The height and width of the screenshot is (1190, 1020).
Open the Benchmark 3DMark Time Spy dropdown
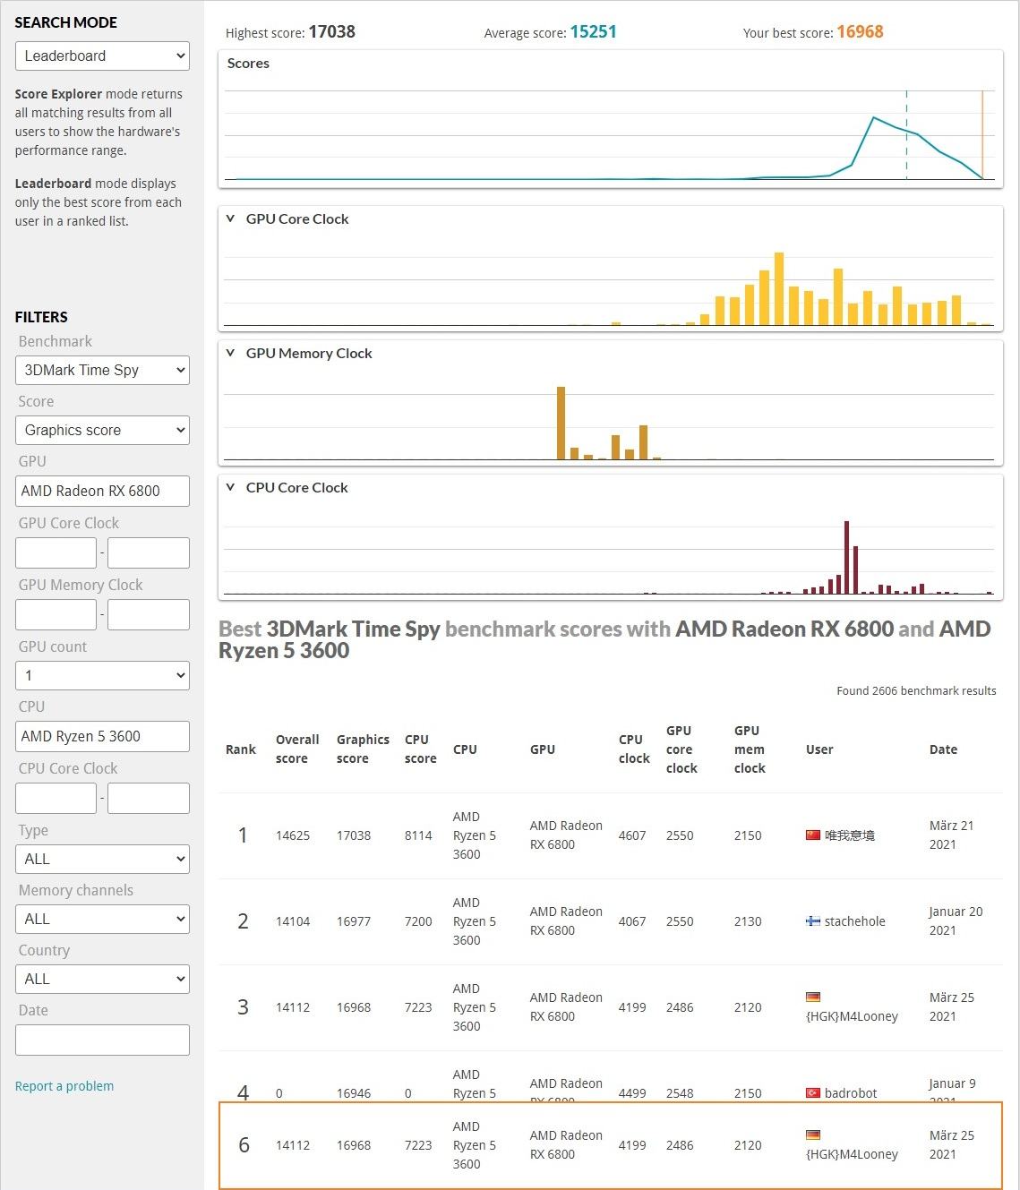pyautogui.click(x=102, y=370)
